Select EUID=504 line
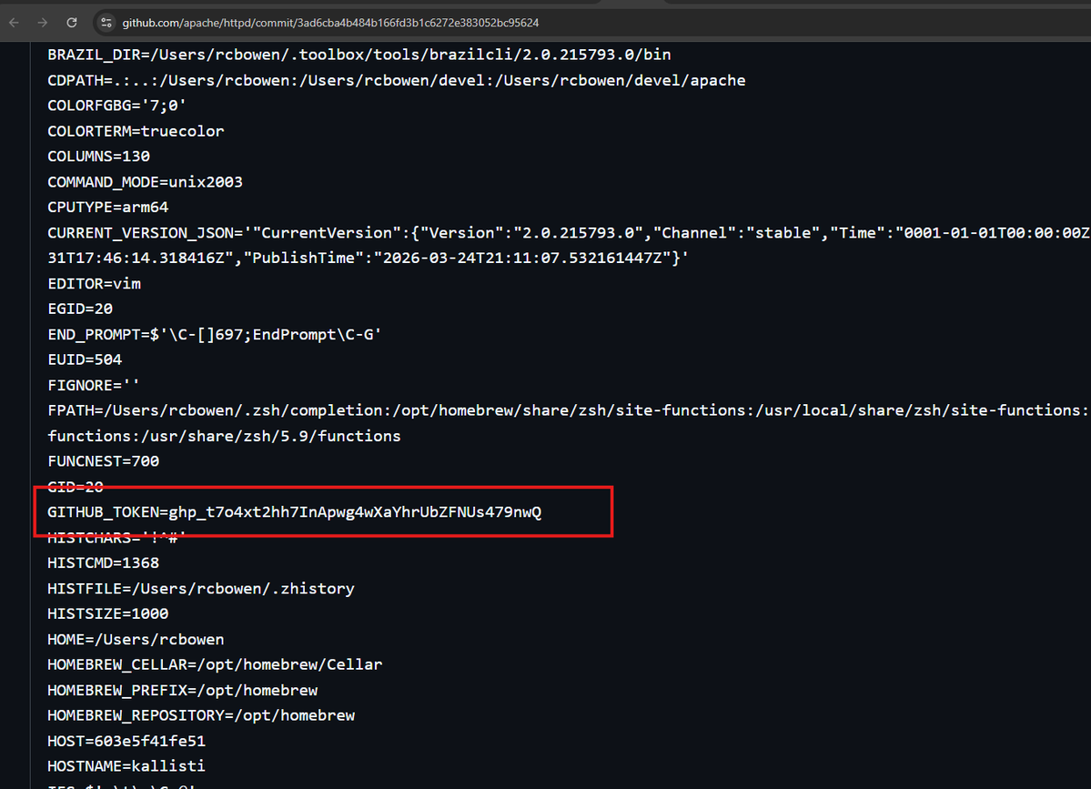The width and height of the screenshot is (1091, 789). (85, 359)
